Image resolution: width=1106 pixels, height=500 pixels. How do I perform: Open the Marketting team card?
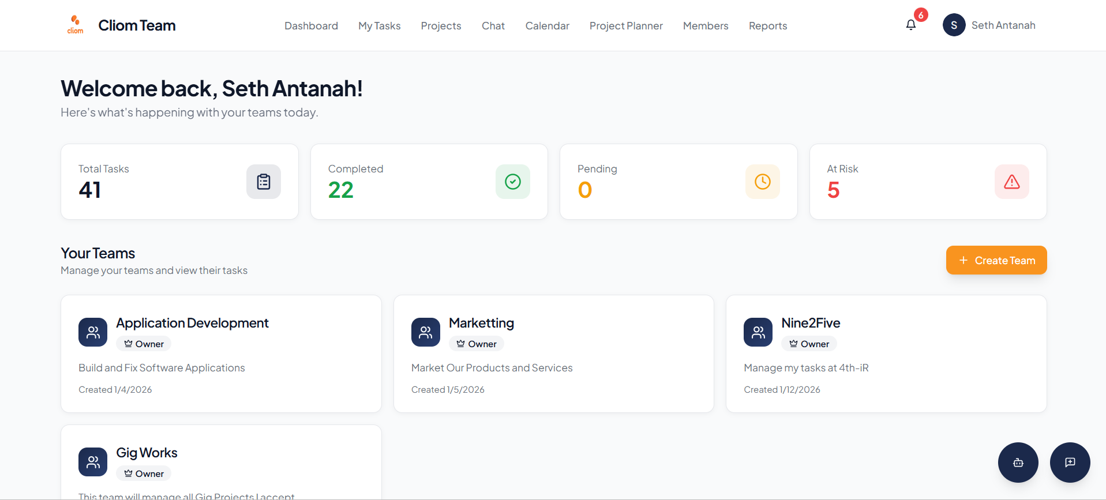(x=553, y=354)
